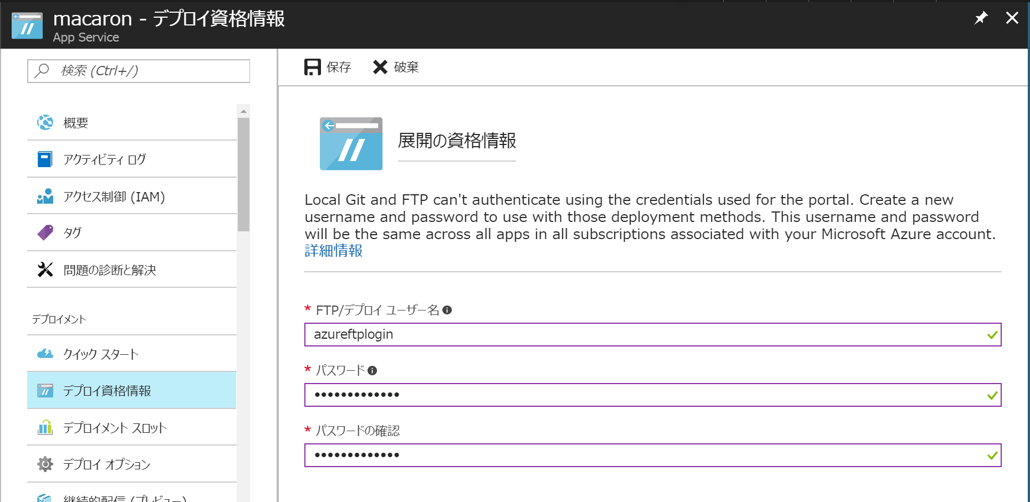Pin the blade with the pin icon
This screenshot has height=502, width=1030.
pyautogui.click(x=981, y=18)
